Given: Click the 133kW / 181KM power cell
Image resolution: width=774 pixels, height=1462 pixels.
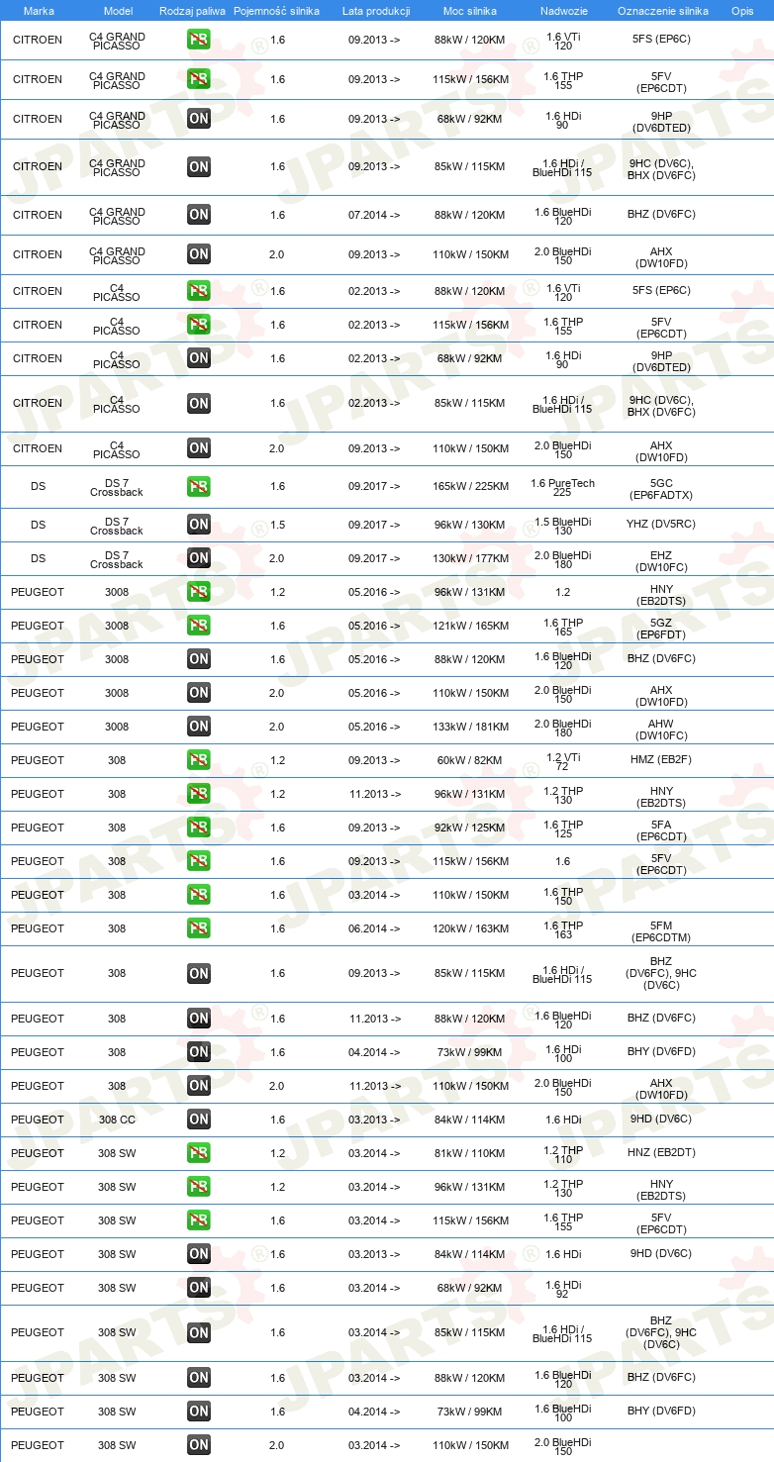Looking at the screenshot, I should click(x=471, y=727).
